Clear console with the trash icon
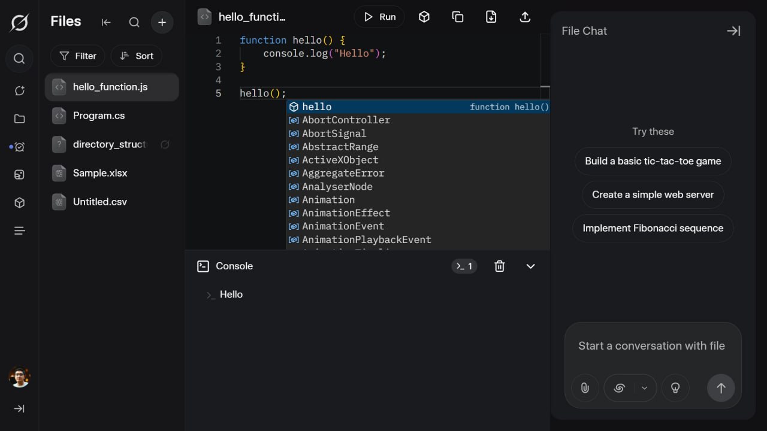Screen dimensions: 767x431 click(499, 266)
